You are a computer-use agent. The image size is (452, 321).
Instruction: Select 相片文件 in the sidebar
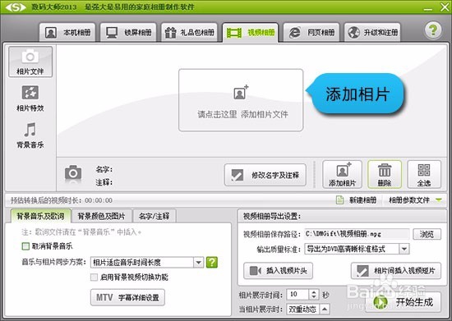click(30, 62)
